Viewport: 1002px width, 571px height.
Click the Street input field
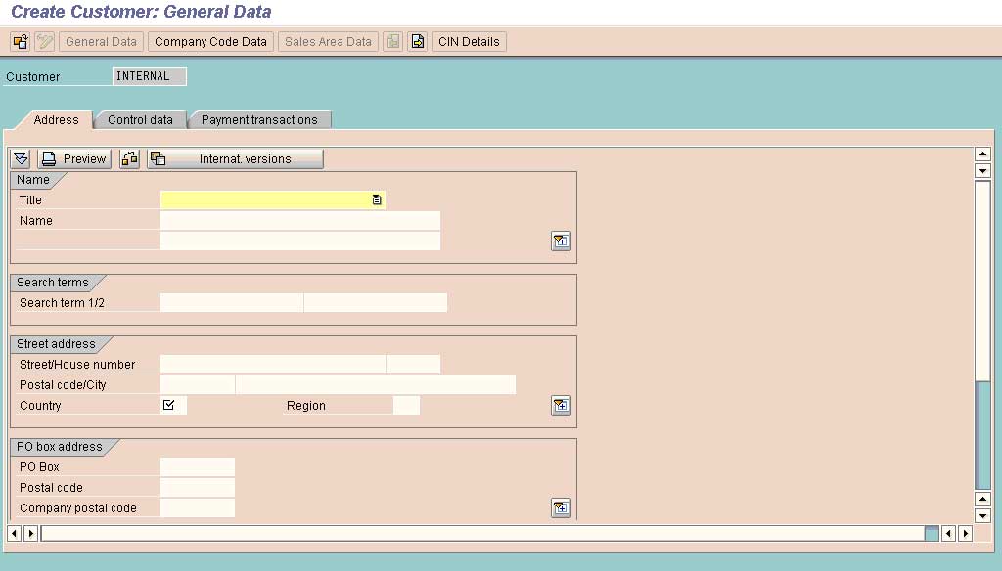click(x=273, y=364)
